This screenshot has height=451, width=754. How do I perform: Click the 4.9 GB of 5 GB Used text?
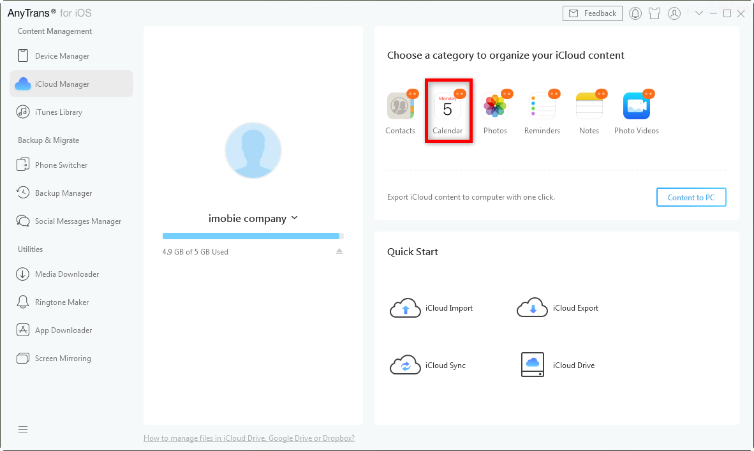tap(195, 252)
